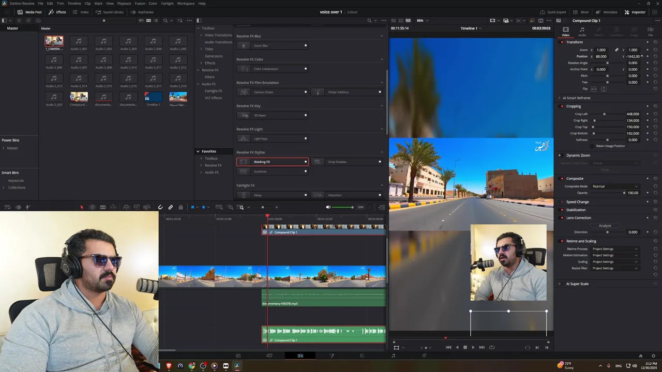Toggle loop playback icon
Image resolution: width=662 pixels, height=372 pixels.
click(492, 347)
